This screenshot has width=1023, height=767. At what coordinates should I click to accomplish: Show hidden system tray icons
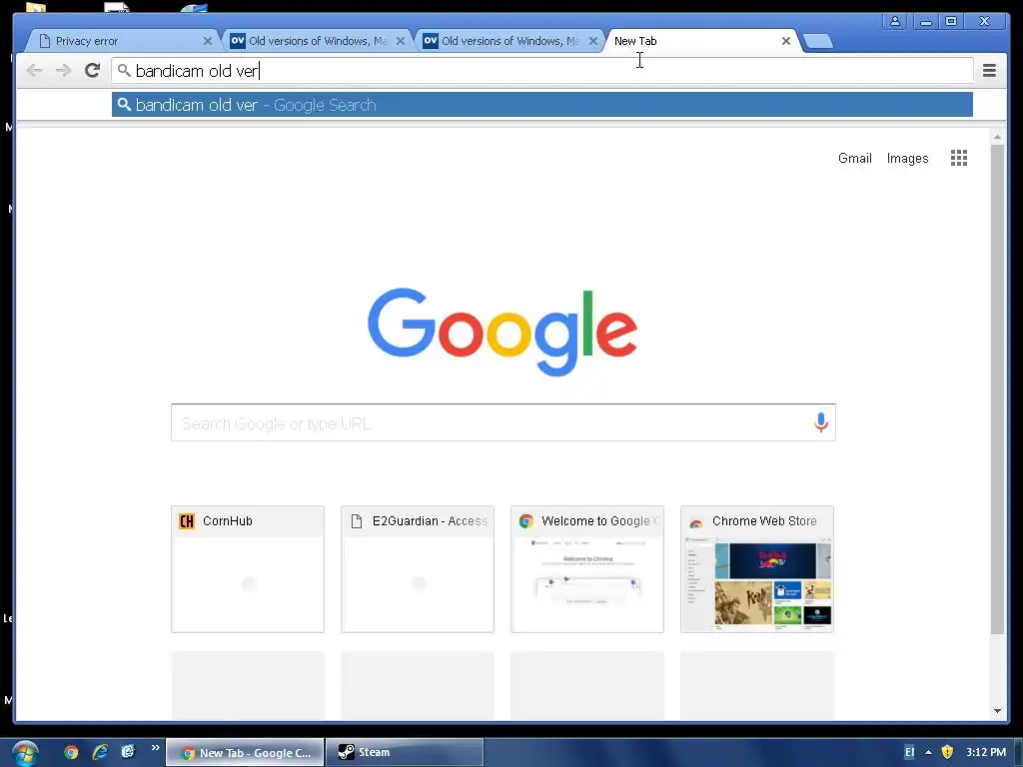pyautogui.click(x=928, y=753)
